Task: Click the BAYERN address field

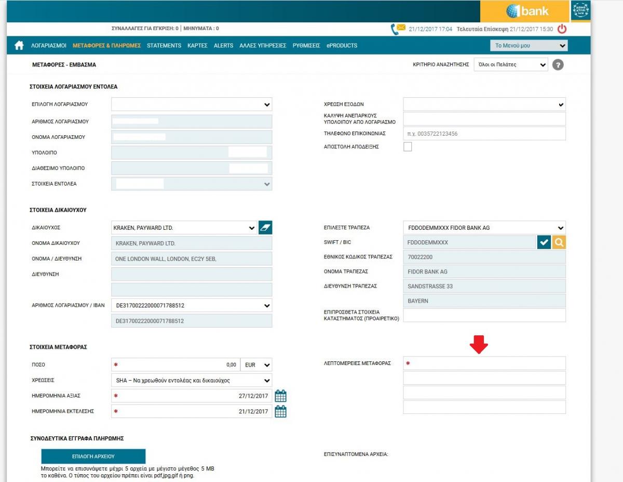Action: tap(484, 301)
